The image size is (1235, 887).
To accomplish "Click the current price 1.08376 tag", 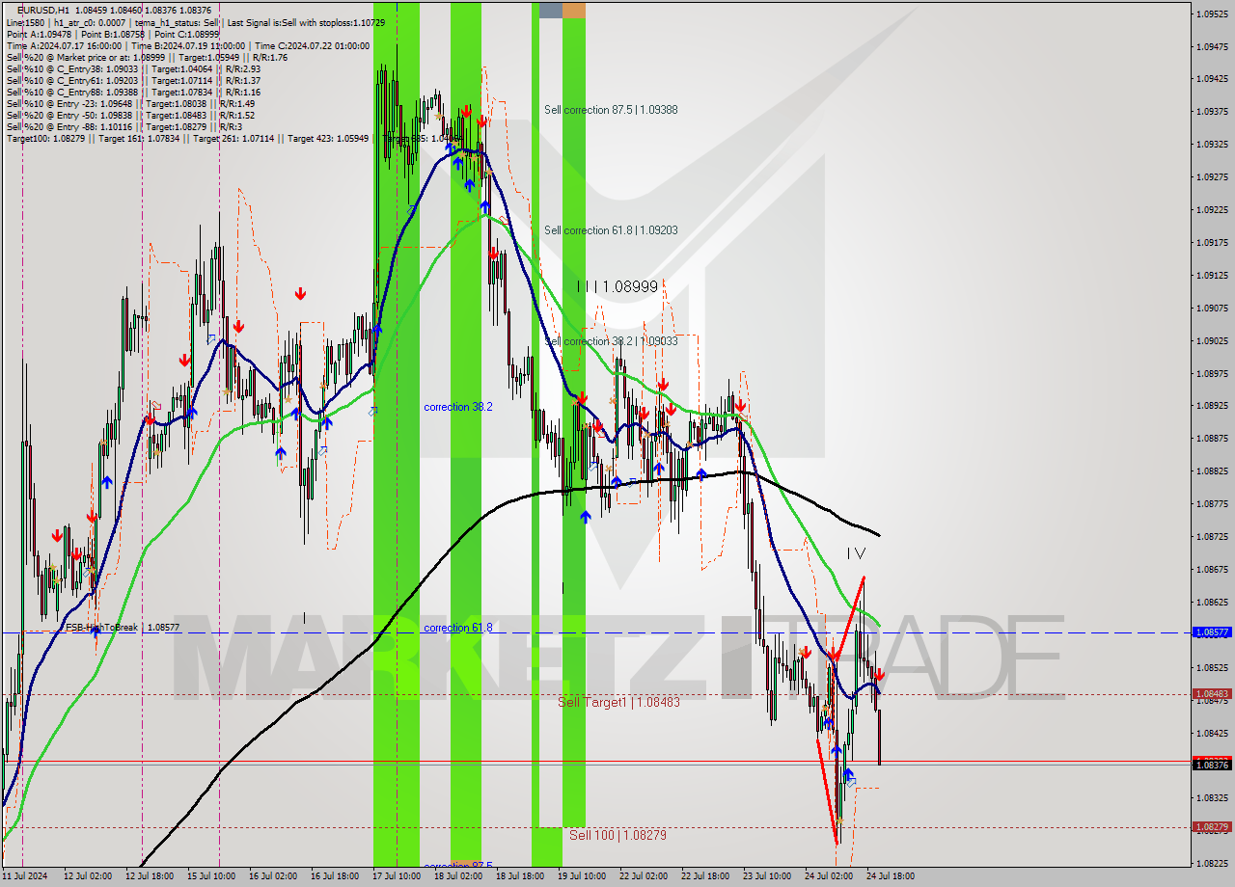I will click(x=1212, y=765).
